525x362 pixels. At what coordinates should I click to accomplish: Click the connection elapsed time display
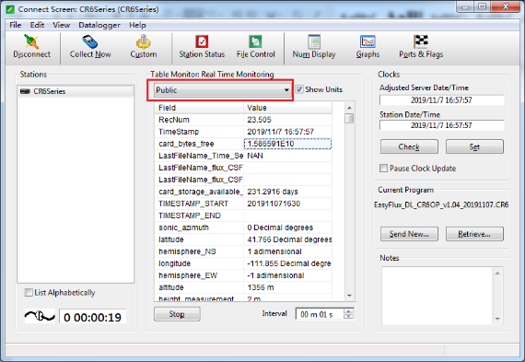(93, 317)
